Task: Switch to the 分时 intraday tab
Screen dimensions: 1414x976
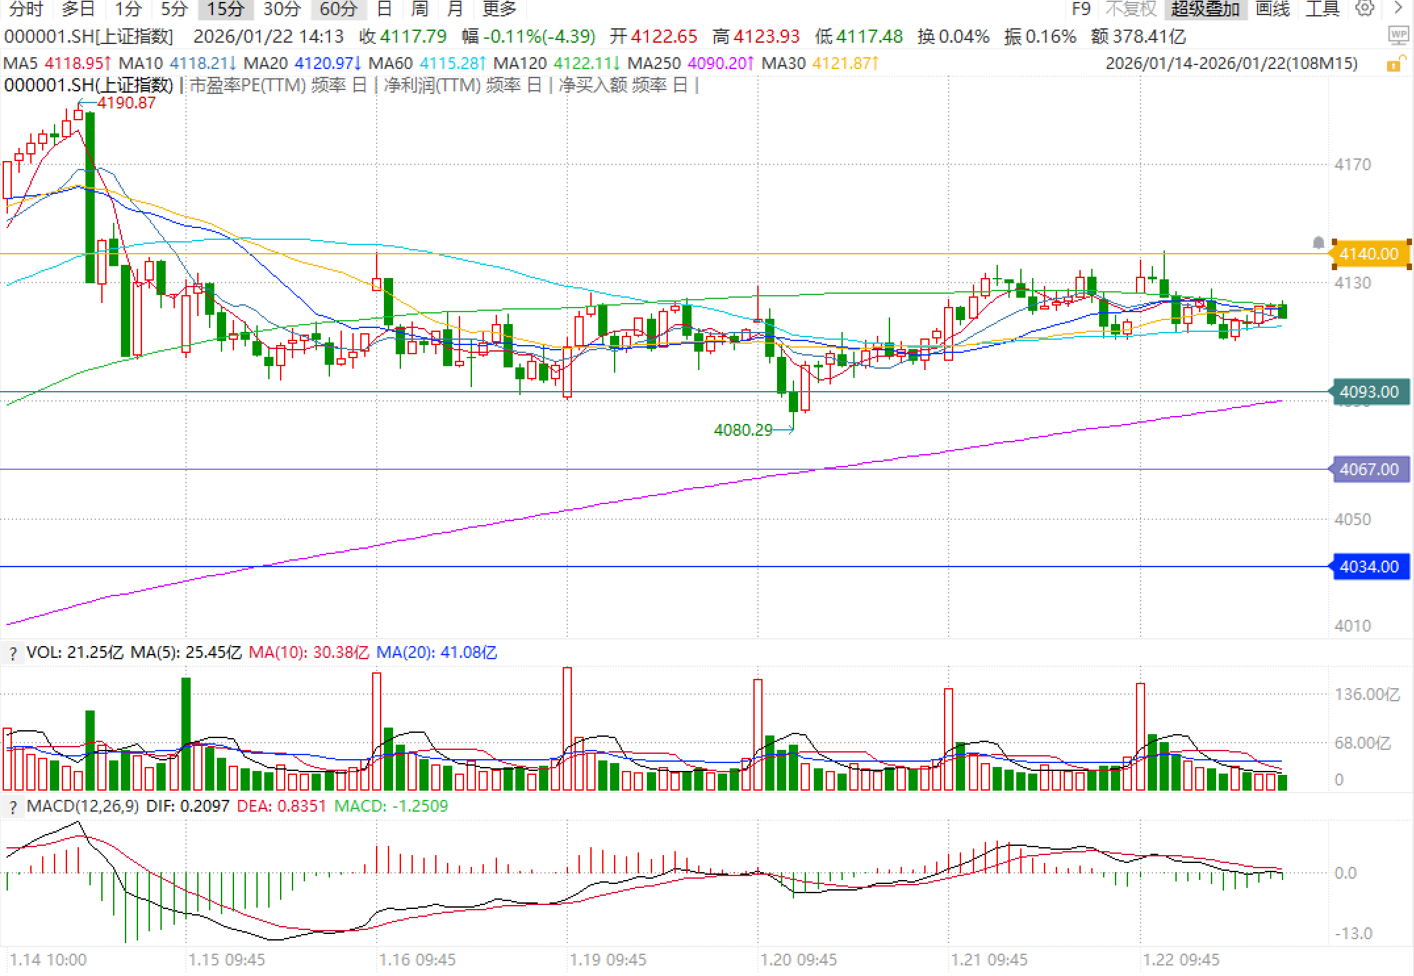Action: pos(26,9)
